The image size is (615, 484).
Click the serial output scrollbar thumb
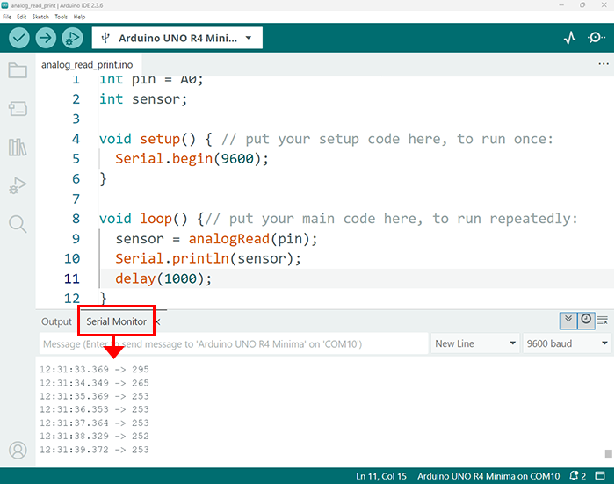[608, 453]
